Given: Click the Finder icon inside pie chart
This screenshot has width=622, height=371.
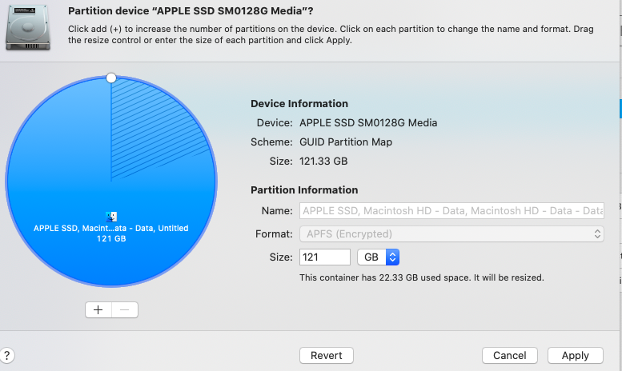Looking at the screenshot, I should click(111, 217).
